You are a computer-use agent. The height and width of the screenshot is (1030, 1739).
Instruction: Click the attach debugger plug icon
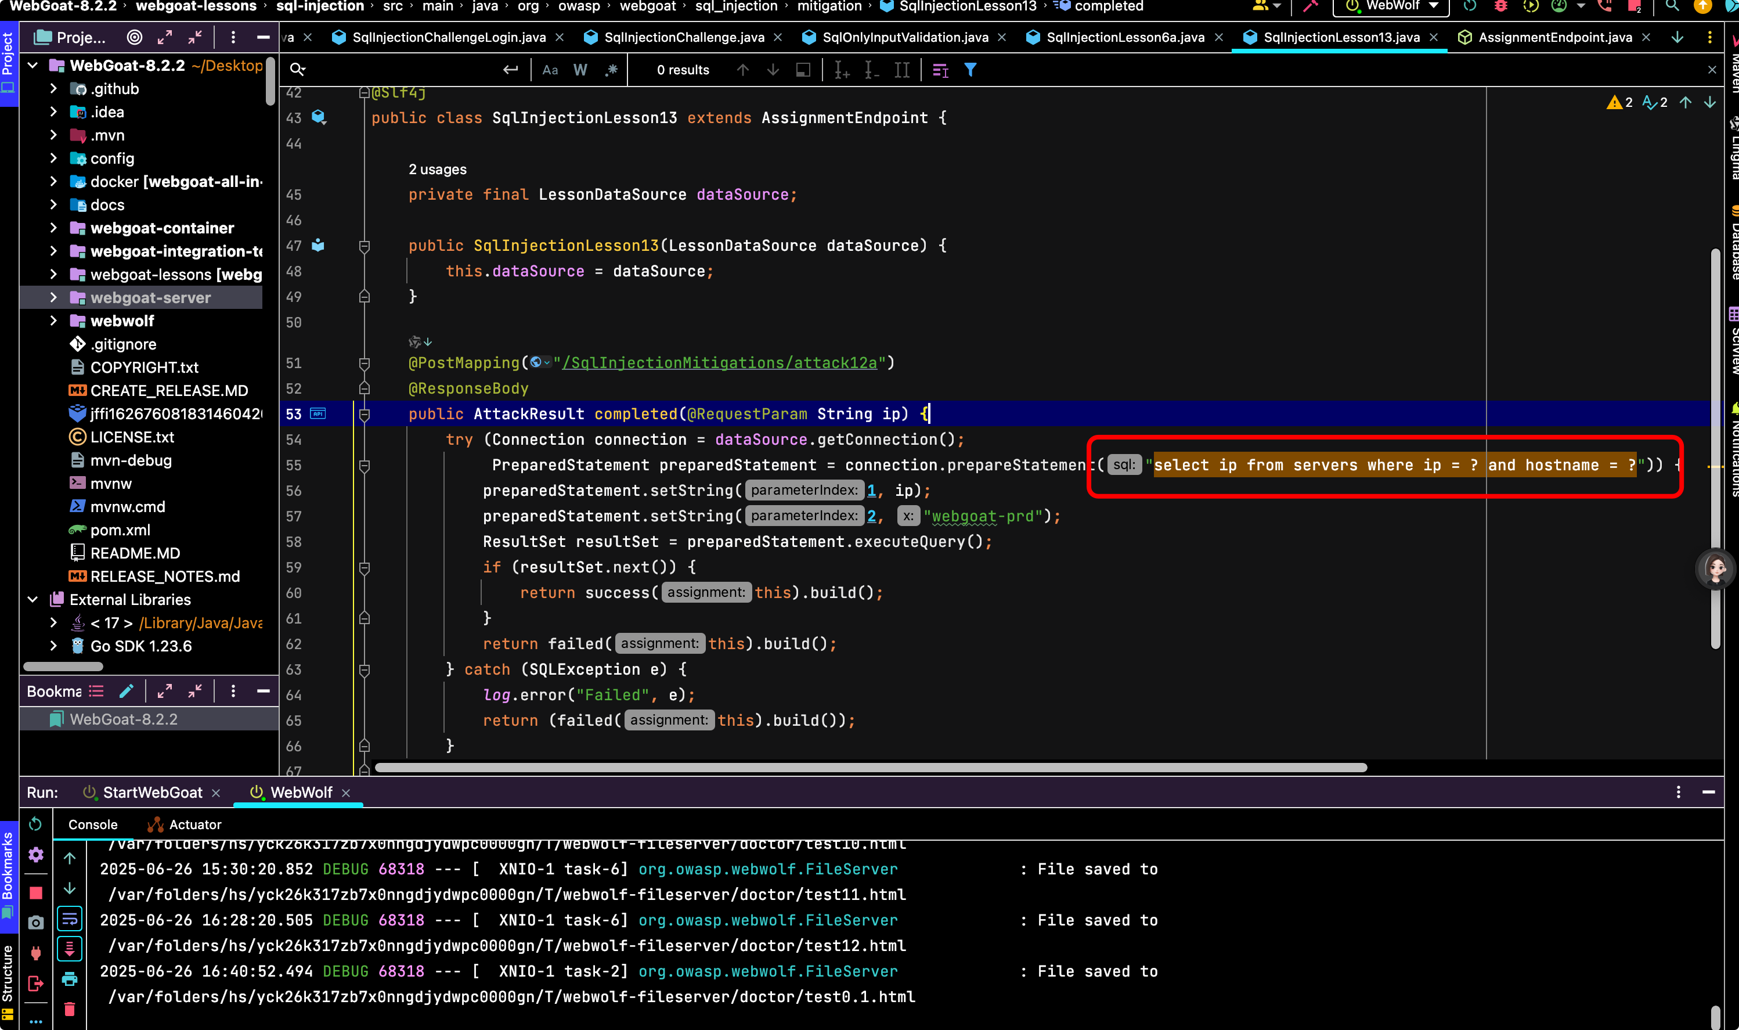point(35,953)
